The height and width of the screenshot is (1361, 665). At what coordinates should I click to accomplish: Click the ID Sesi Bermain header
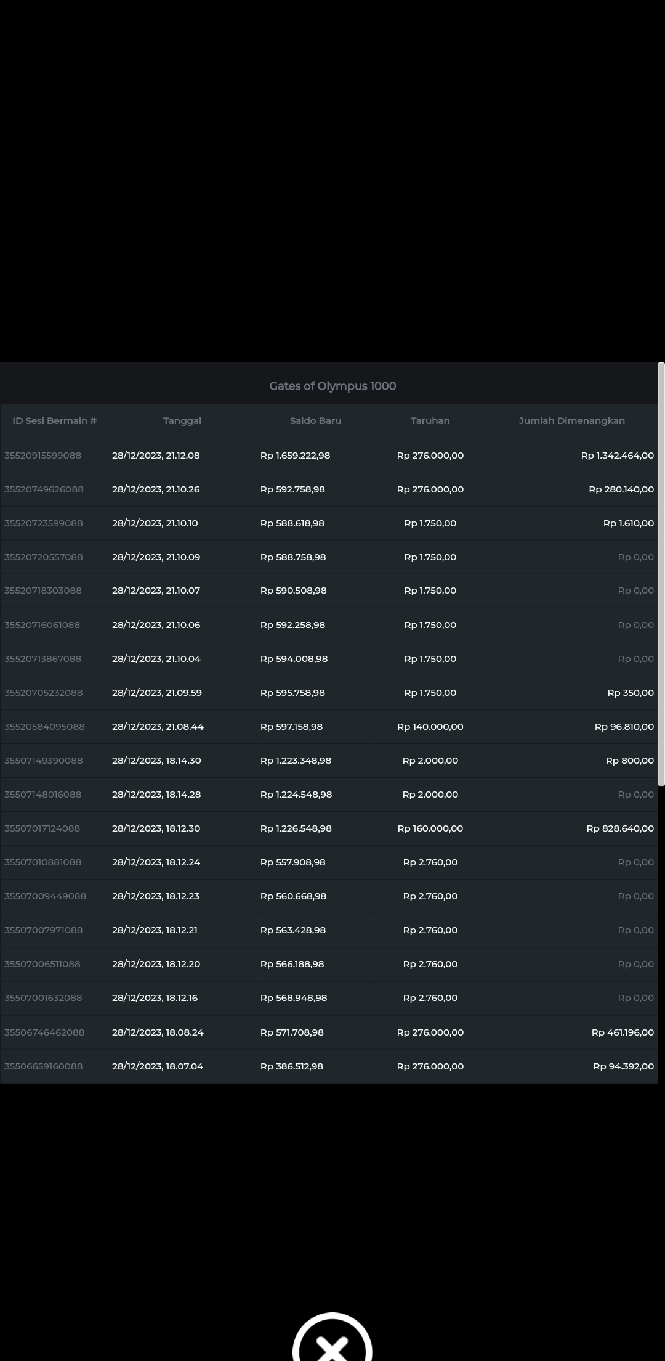54,421
